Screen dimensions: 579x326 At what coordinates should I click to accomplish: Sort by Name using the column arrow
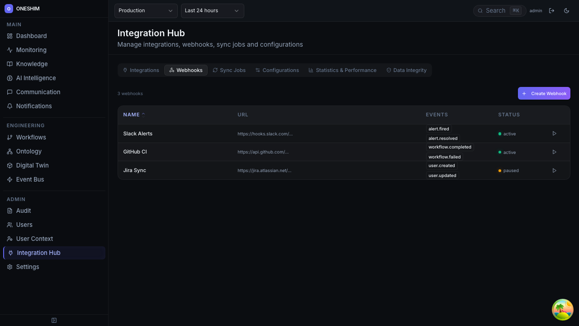[x=143, y=114]
